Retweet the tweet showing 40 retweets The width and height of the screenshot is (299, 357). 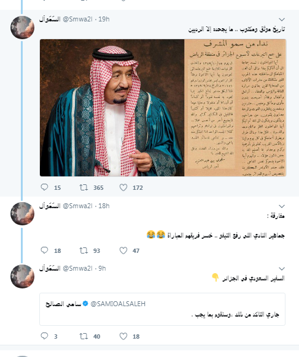click(x=83, y=336)
